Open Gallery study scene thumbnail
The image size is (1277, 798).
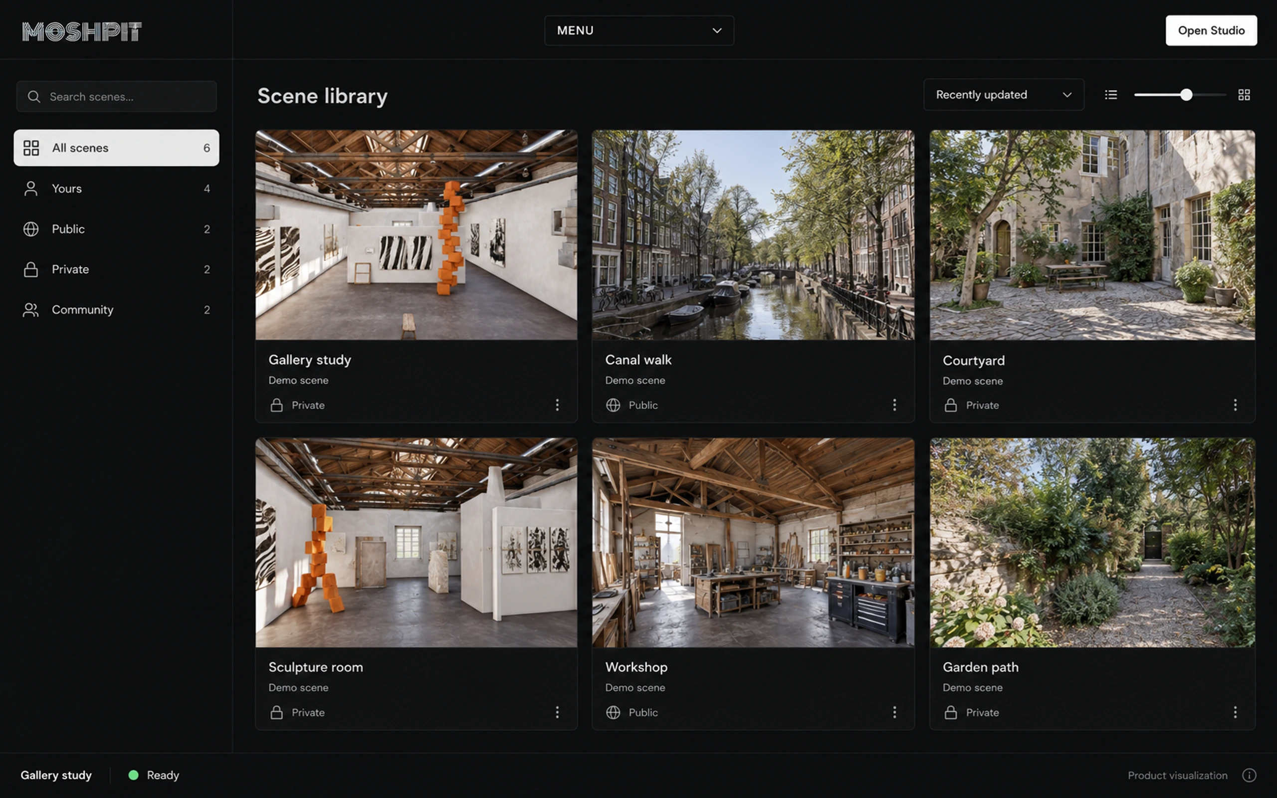click(417, 235)
